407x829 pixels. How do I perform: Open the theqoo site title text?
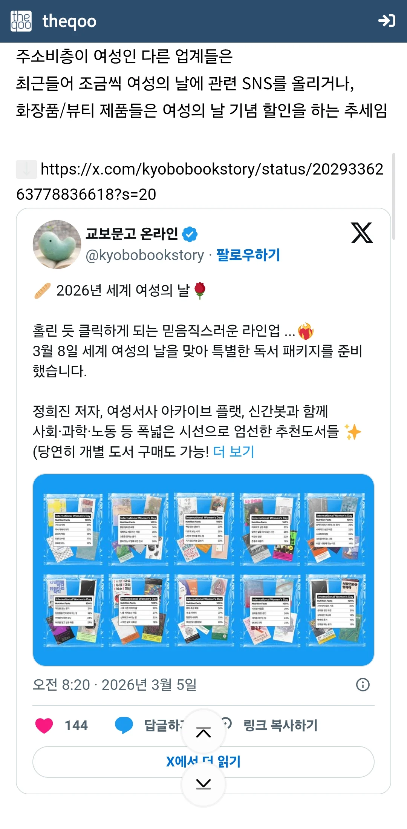pos(69,21)
